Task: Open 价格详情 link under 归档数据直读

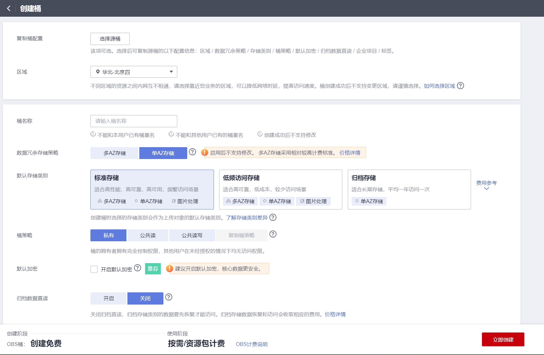Action: (x=335, y=314)
